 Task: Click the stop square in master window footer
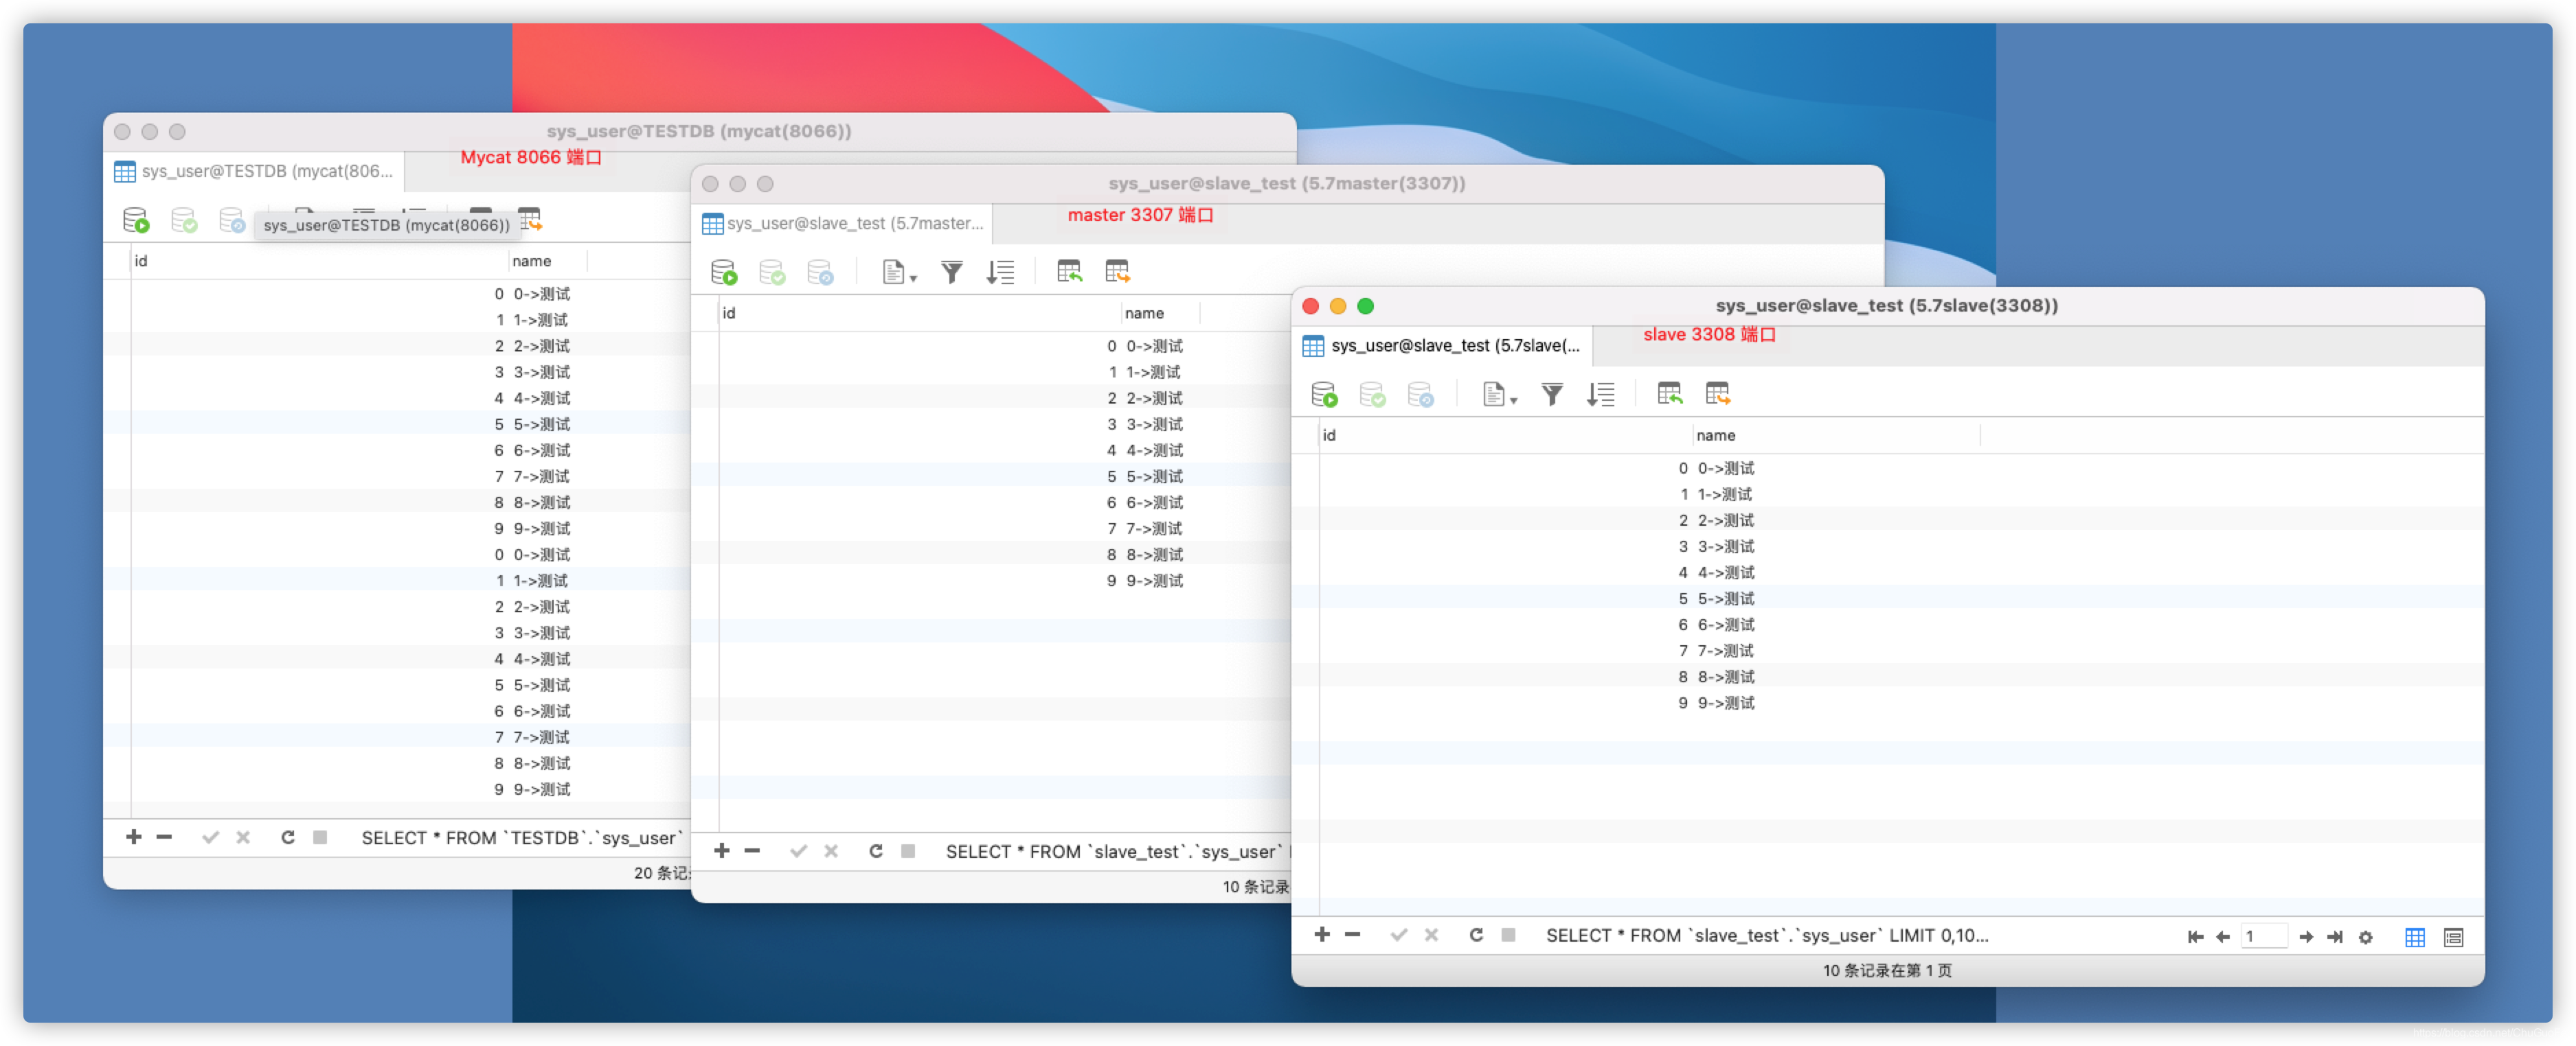coord(908,851)
